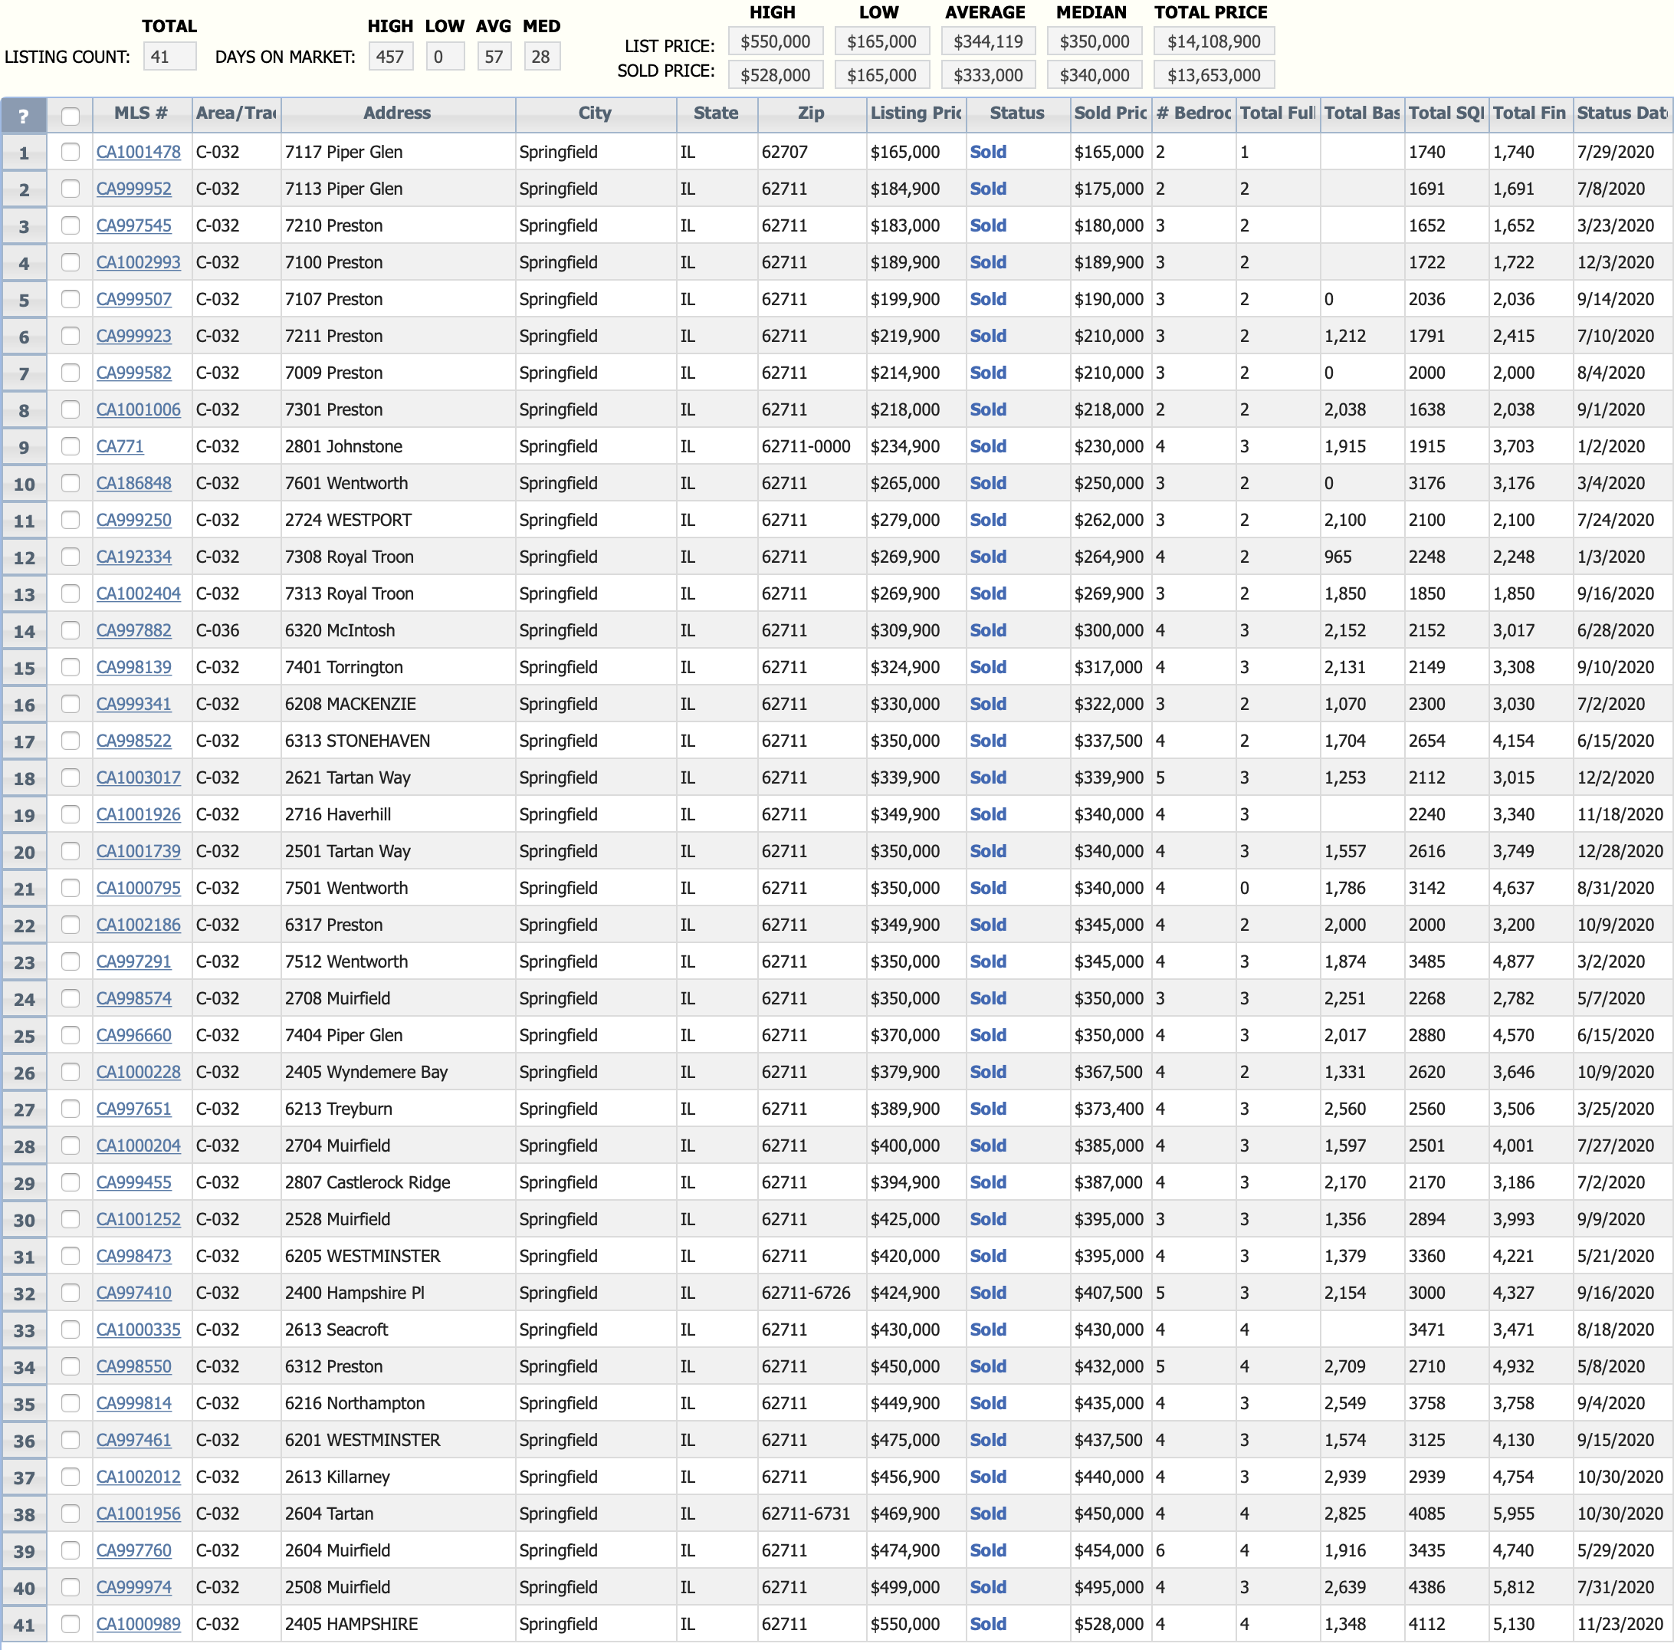Sort by MLS # column header
This screenshot has height=1650, width=1674.
[x=141, y=113]
